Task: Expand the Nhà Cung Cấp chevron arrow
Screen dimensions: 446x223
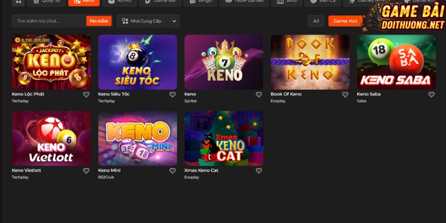Action: (x=174, y=21)
